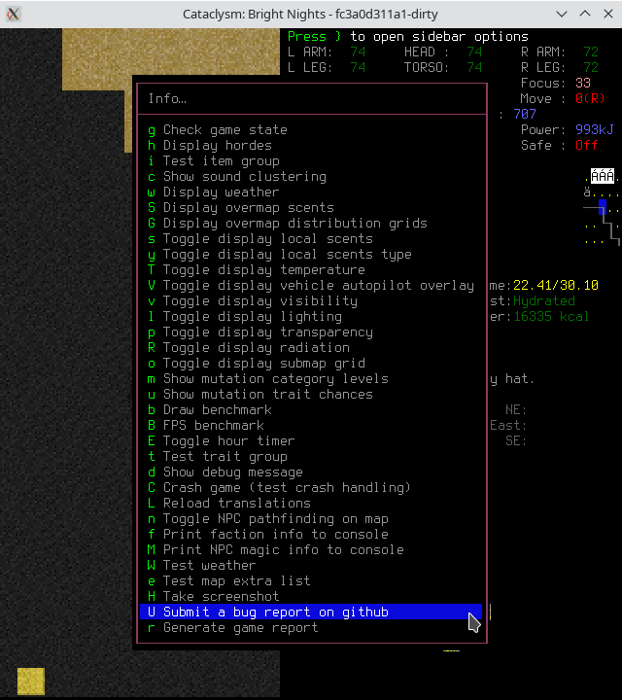Run the FPS benchmark entry
The height and width of the screenshot is (700, 622).
click(x=311, y=426)
